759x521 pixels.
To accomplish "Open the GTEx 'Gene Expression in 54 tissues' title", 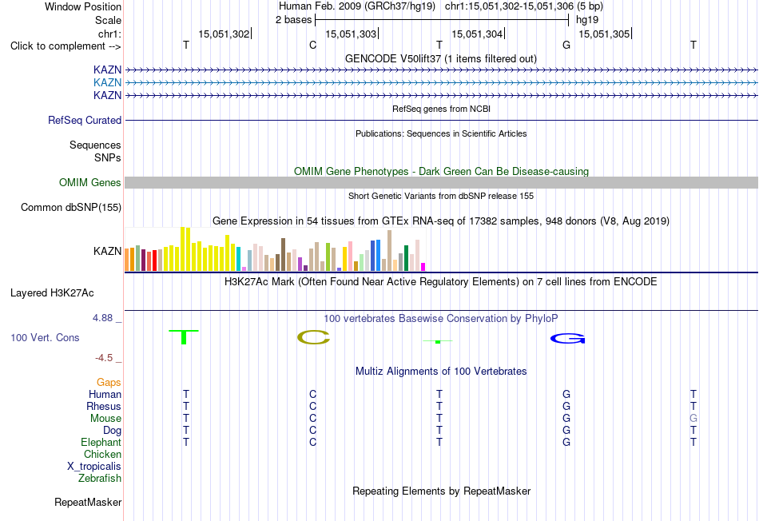I will 441,221.
